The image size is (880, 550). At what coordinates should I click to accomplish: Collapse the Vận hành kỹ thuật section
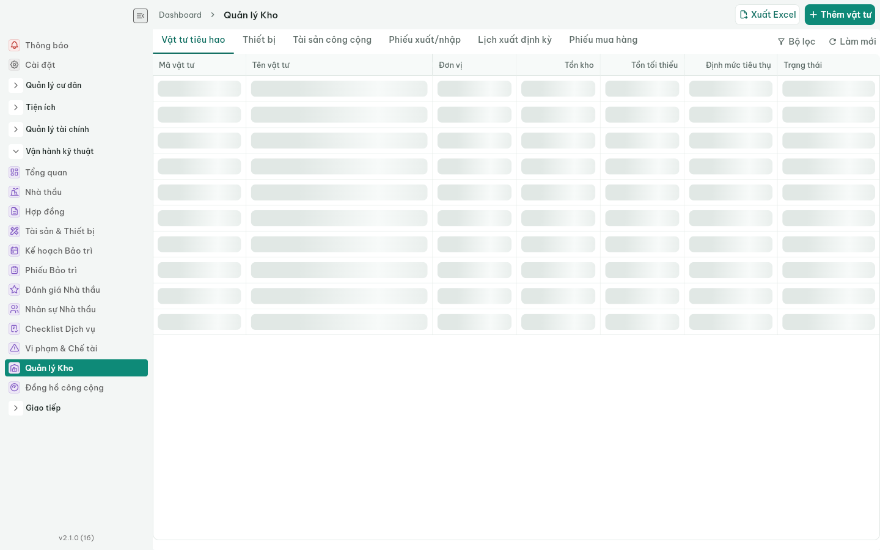(16, 152)
